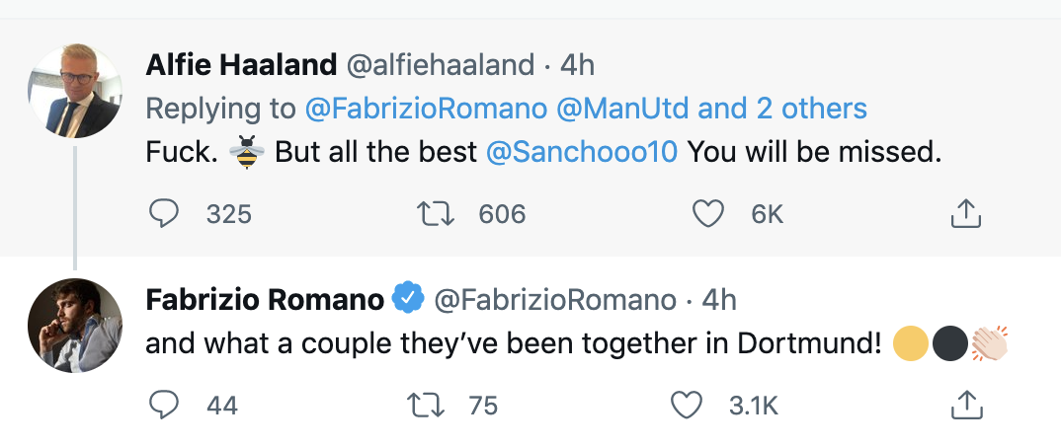Viewport: 1061px width, 448px height.
Task: Click Fabrizio Romano's verified badge
Action: (x=409, y=297)
